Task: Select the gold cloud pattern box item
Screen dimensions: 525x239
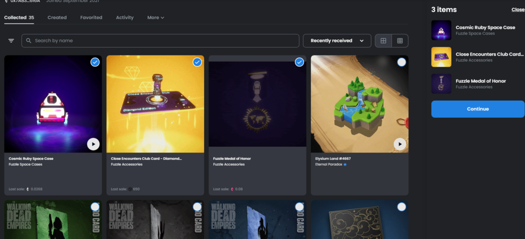Action: tap(402, 207)
